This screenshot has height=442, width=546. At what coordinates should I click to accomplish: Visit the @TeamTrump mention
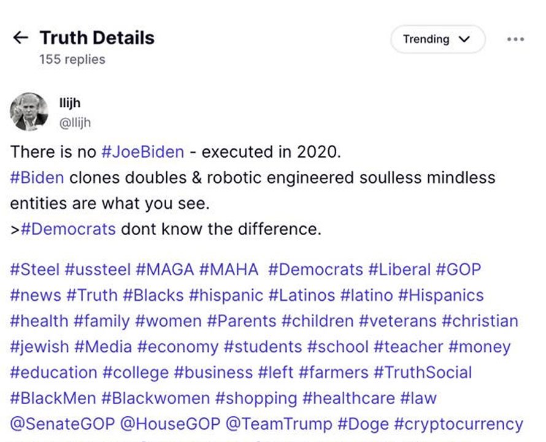coord(279,424)
